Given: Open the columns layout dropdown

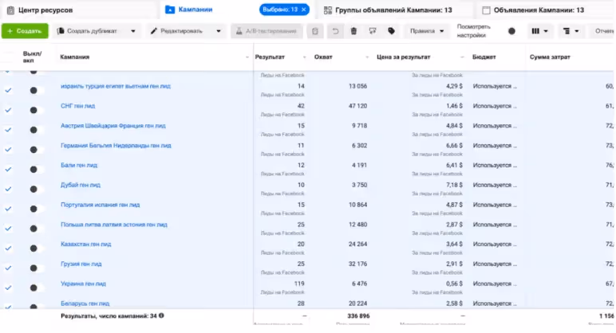Looking at the screenshot, I should coord(539,31).
